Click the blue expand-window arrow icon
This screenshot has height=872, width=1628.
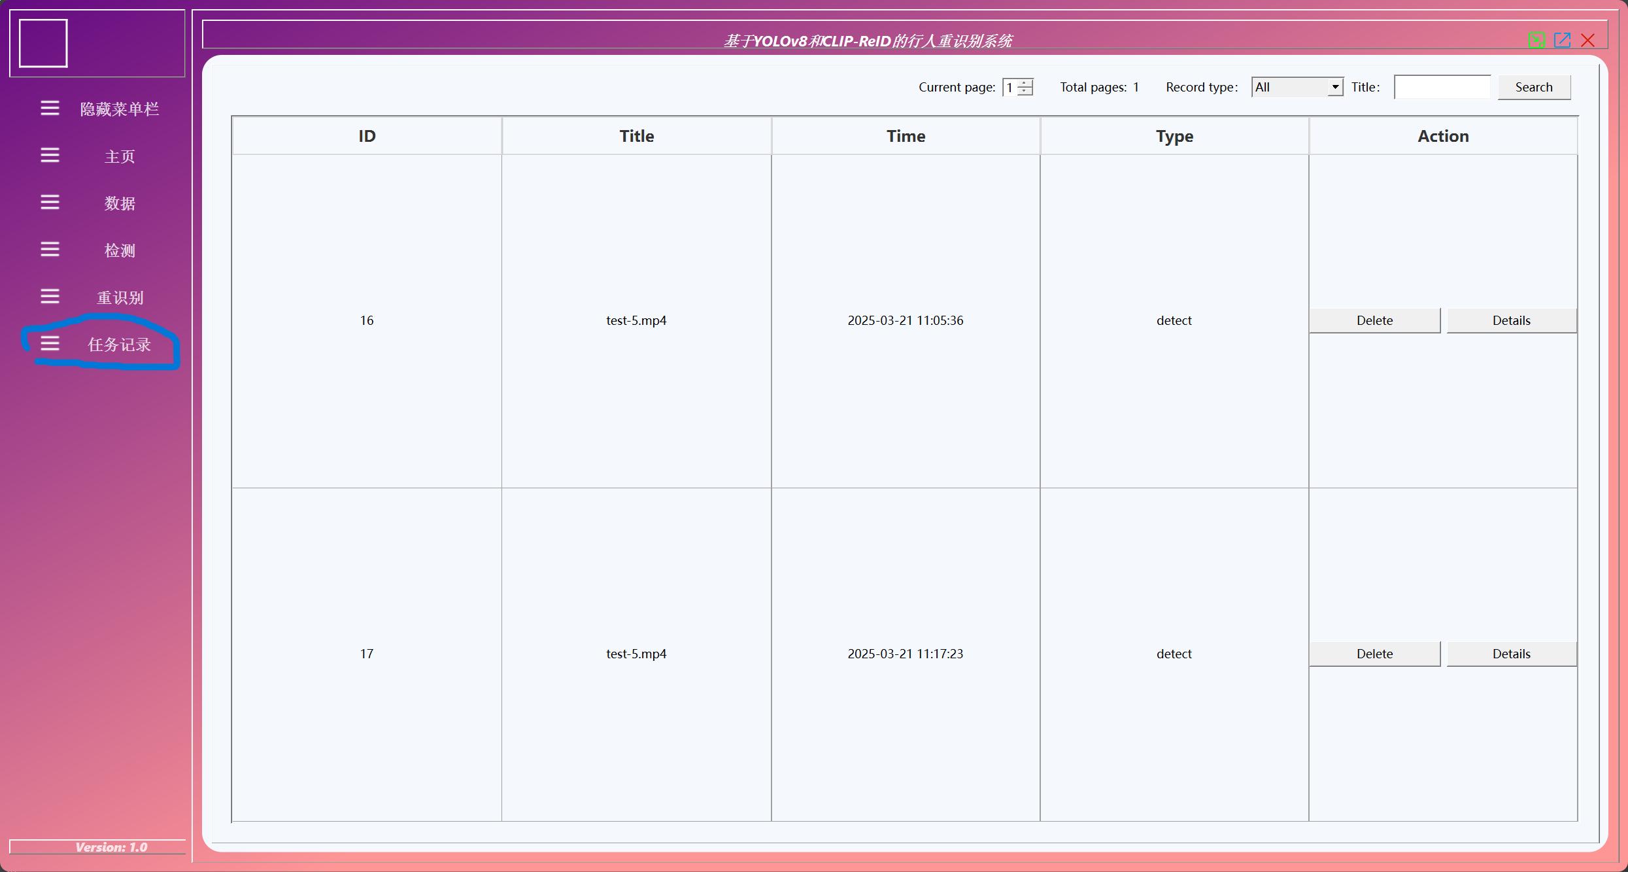(x=1563, y=40)
